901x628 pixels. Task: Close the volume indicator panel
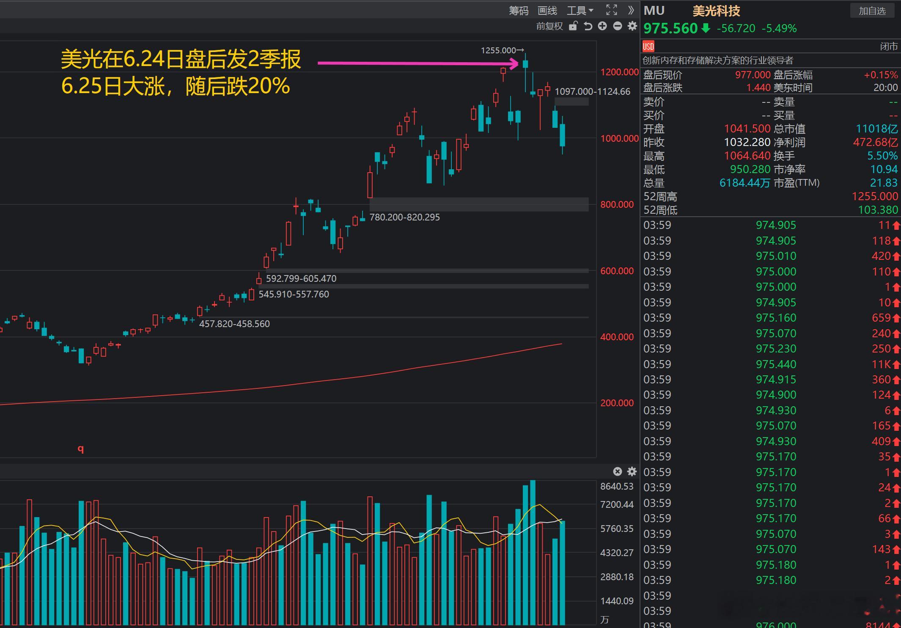tap(618, 471)
